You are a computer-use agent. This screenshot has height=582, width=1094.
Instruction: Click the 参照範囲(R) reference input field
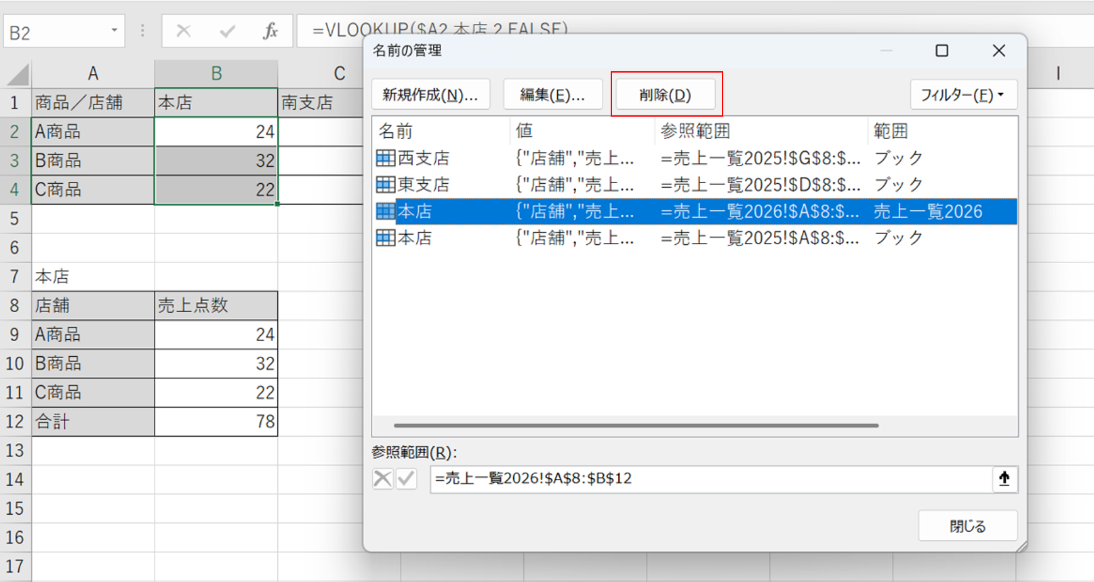708,479
